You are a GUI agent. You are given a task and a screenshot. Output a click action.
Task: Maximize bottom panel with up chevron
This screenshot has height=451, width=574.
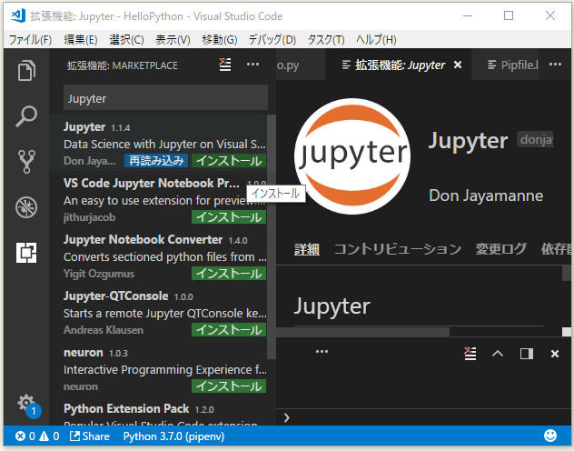click(498, 354)
